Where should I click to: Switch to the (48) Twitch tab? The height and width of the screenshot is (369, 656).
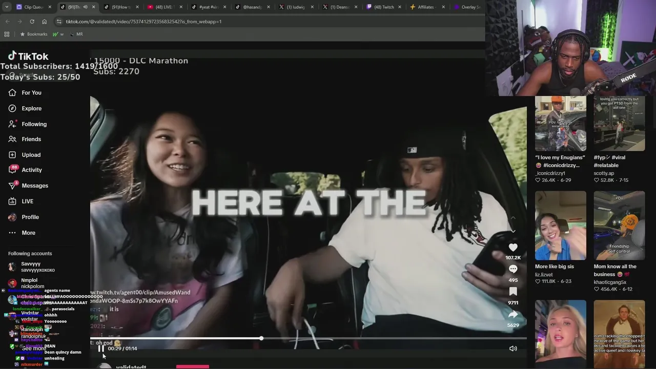tap(380, 7)
